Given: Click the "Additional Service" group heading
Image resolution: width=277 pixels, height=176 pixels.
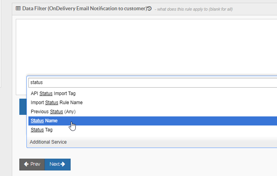Looking at the screenshot, I should click(48, 142).
